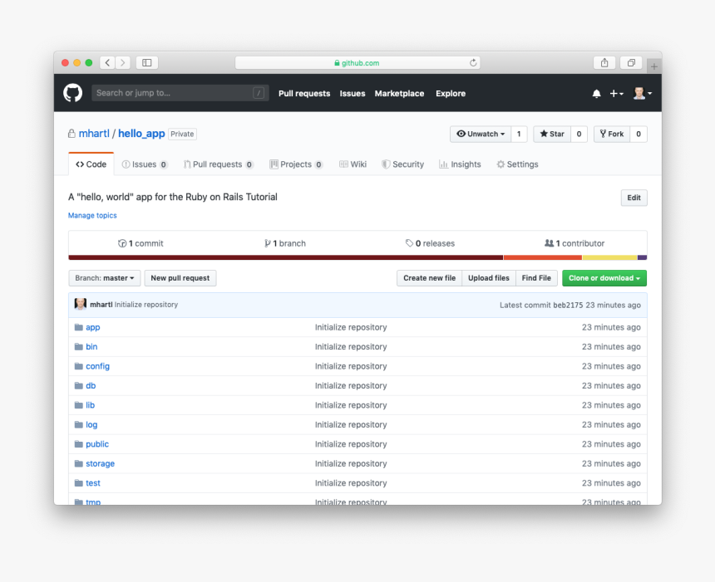Click Upload files

[x=488, y=278]
